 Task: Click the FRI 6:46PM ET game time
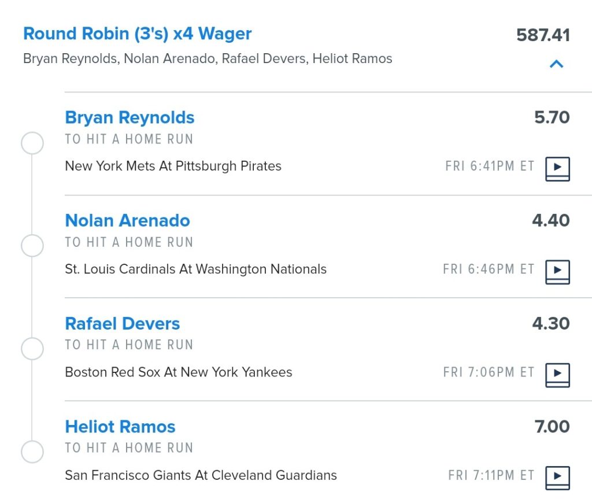tap(489, 269)
